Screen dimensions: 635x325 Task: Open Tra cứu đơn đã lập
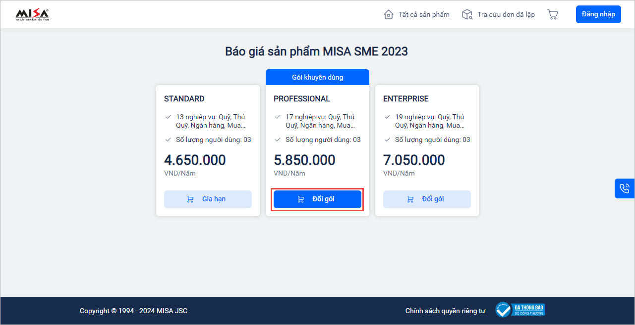pos(506,14)
